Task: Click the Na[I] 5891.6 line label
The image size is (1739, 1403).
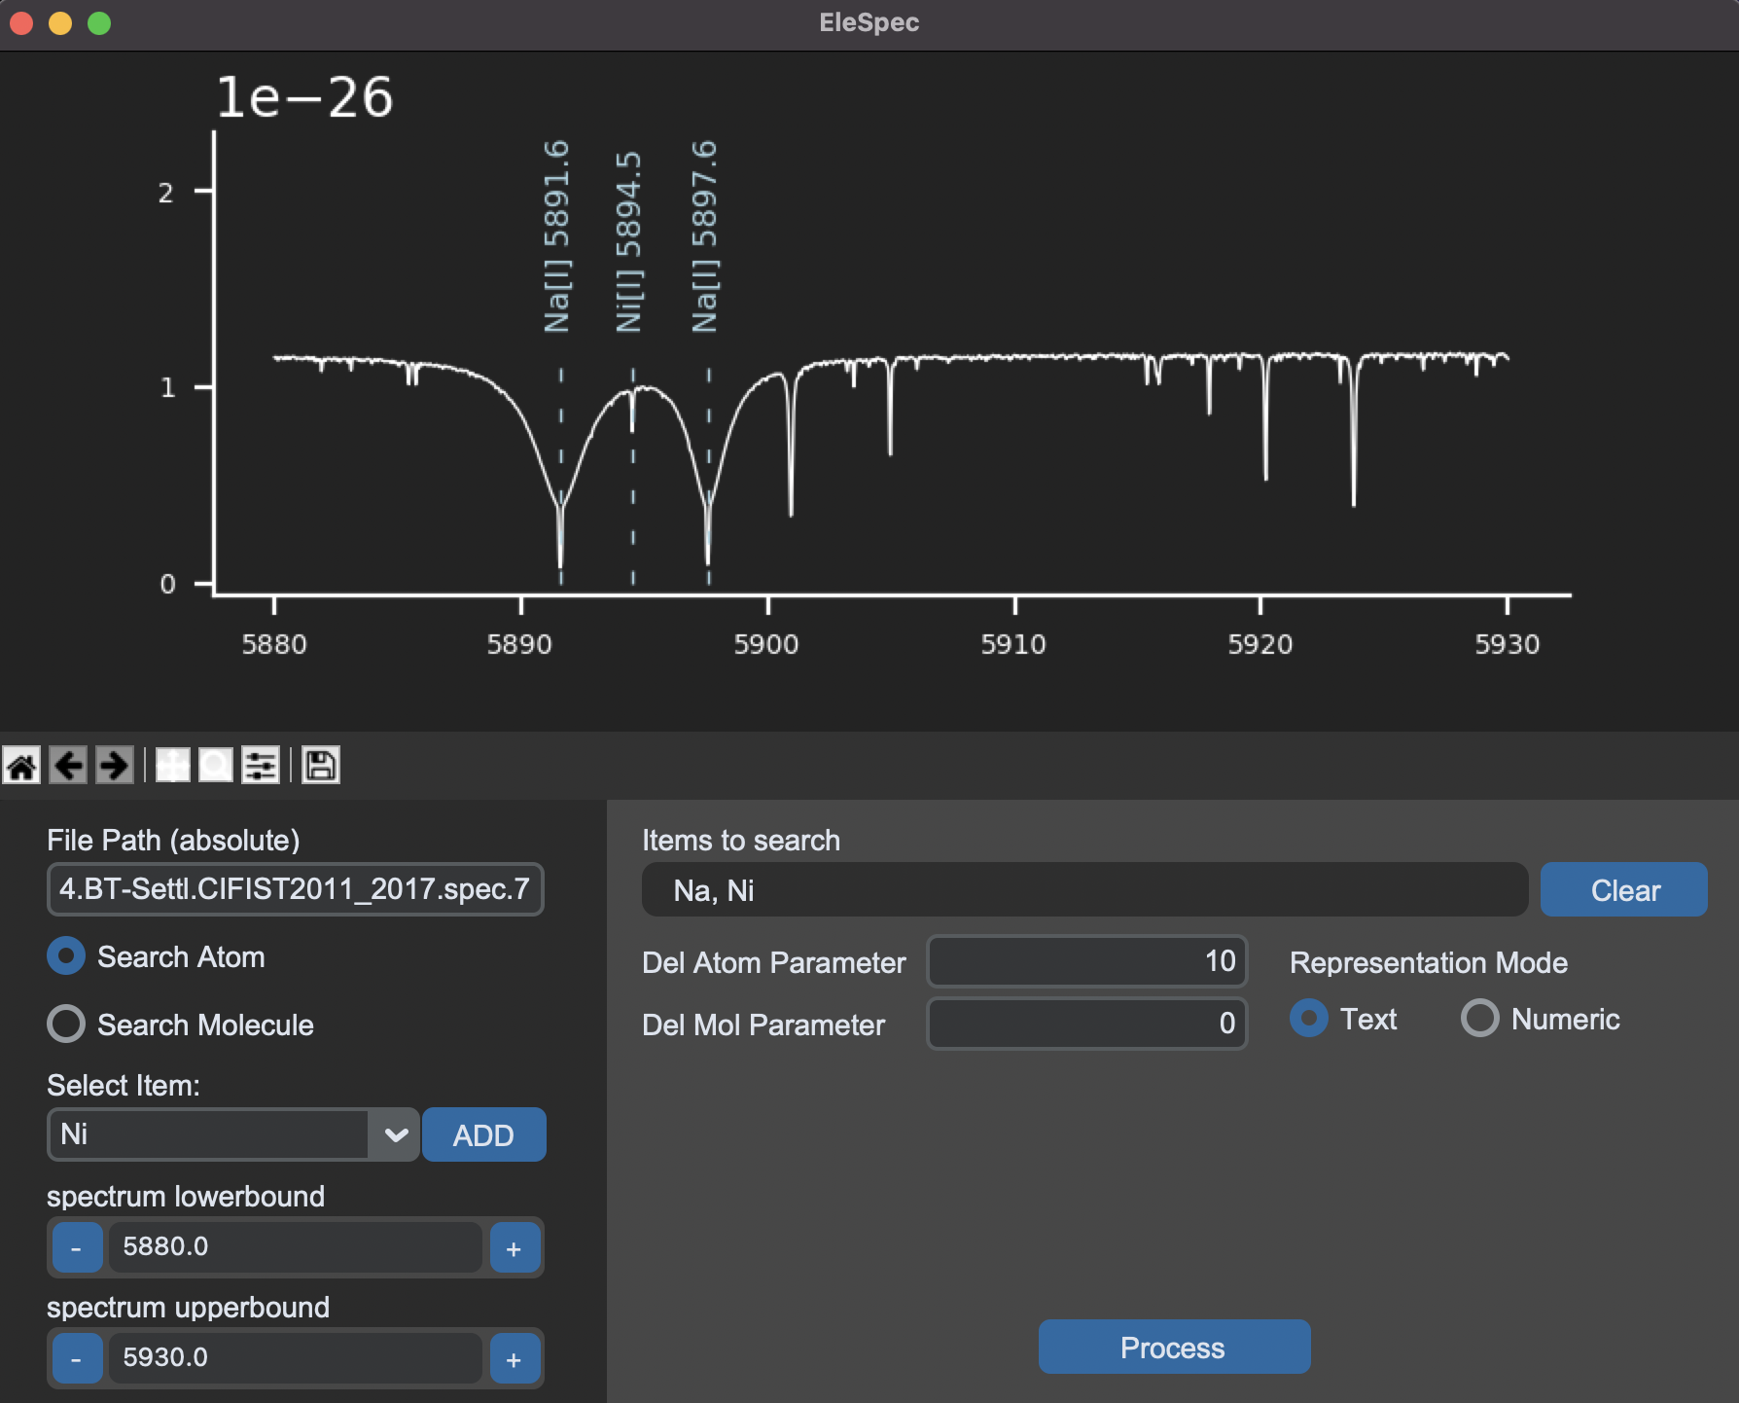Action: (x=557, y=236)
